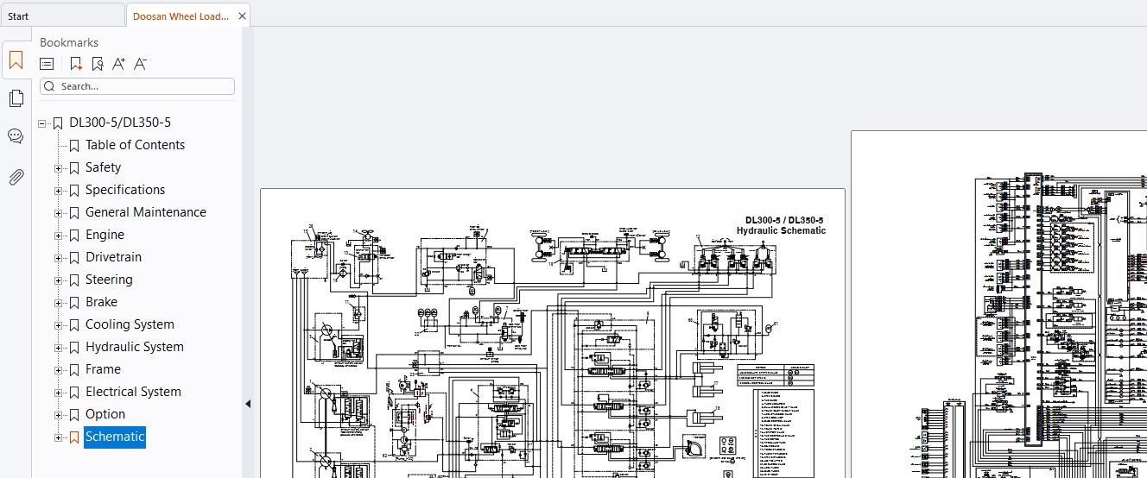Image resolution: width=1147 pixels, height=478 pixels.
Task: Click the bookmark icon beside Hydraulic System
Action: tap(74, 348)
